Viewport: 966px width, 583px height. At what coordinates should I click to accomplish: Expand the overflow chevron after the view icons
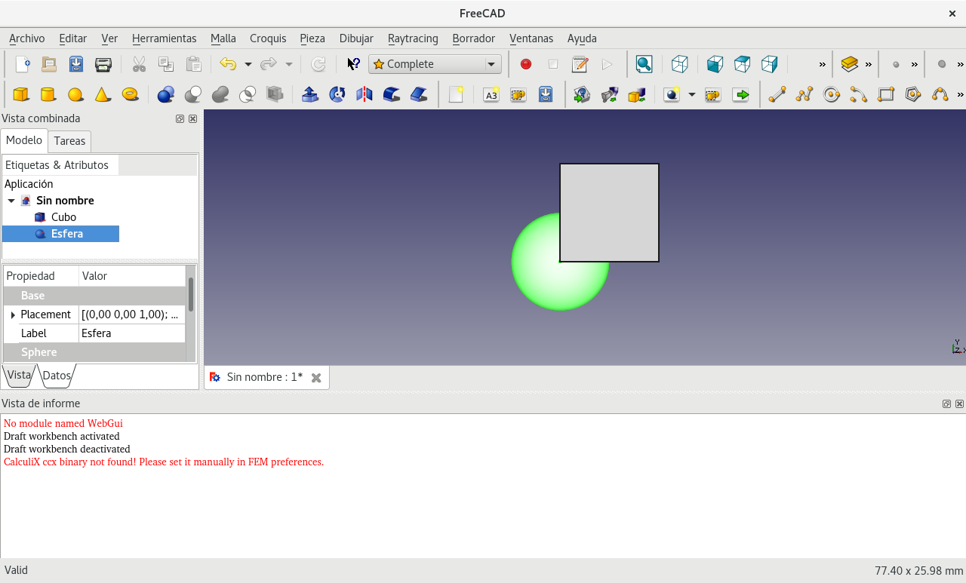(x=823, y=64)
